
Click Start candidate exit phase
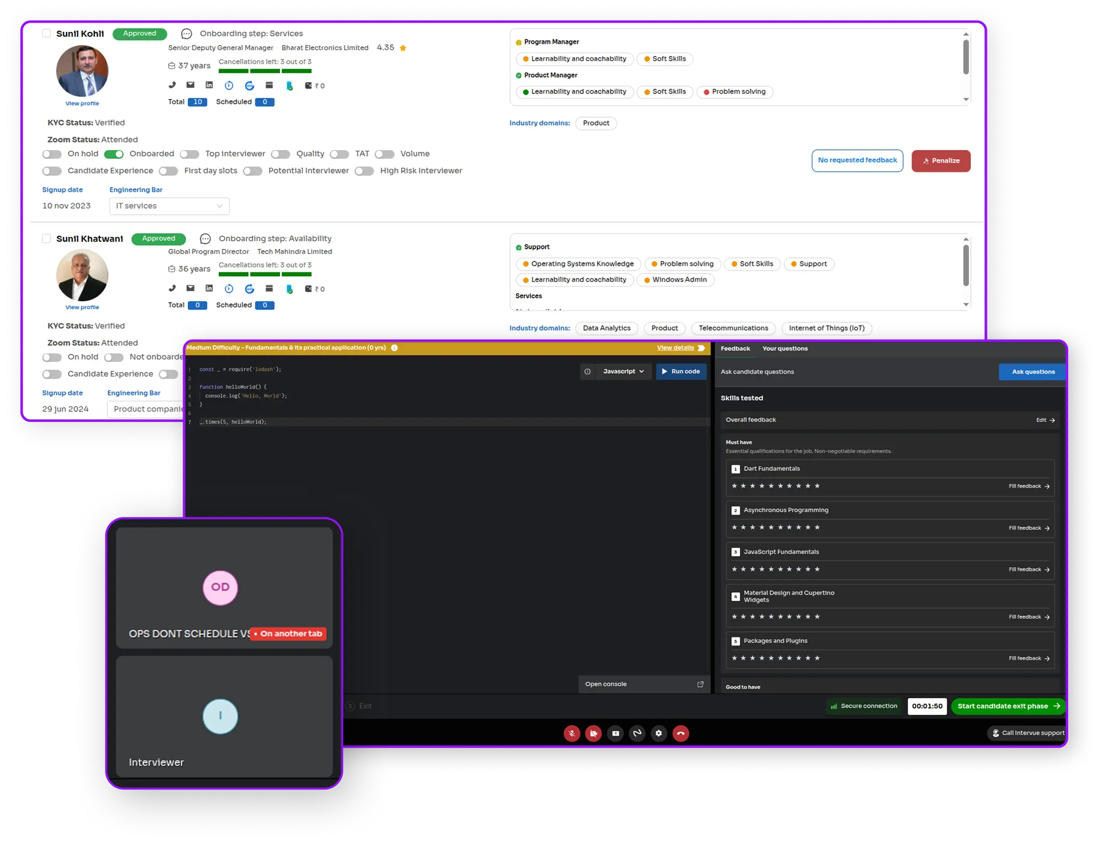point(1008,707)
